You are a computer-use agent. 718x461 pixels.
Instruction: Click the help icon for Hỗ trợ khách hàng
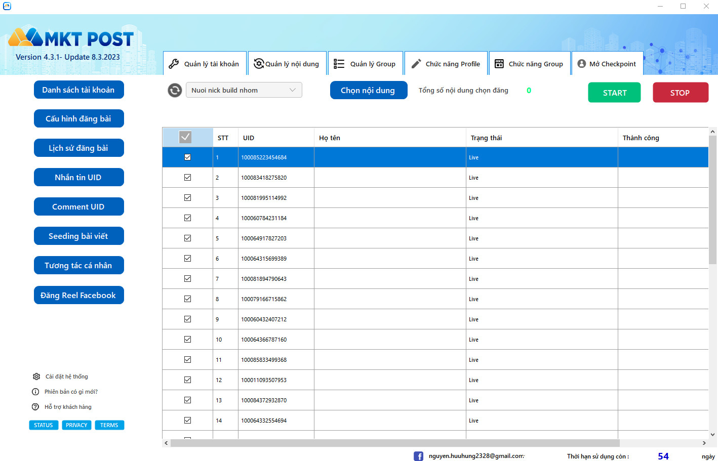[35, 407]
